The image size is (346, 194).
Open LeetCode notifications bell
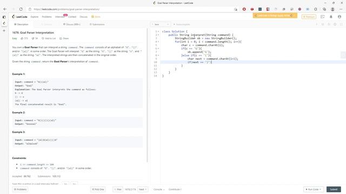[x=331, y=17]
